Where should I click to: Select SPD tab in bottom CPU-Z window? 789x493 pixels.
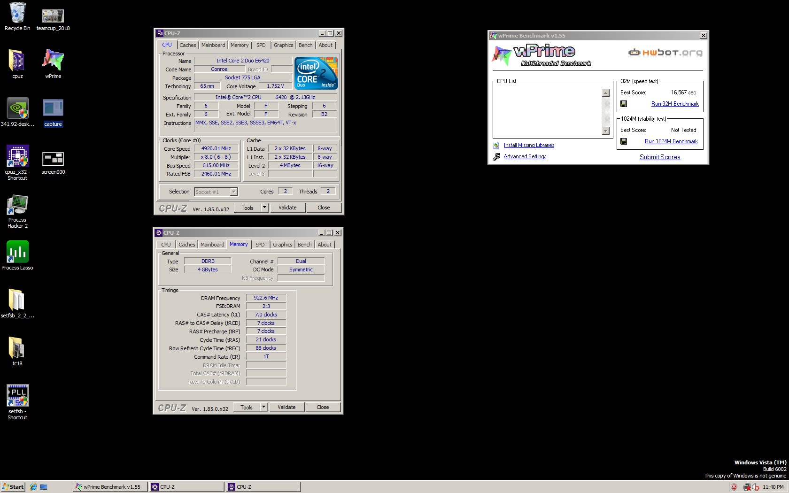coord(260,245)
